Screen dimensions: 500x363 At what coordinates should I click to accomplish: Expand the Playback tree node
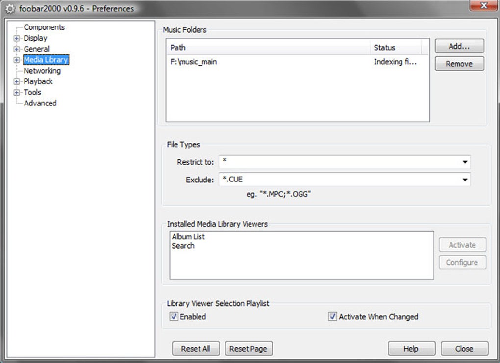click(x=17, y=81)
